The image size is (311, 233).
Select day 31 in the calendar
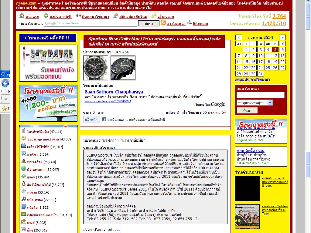tap(260, 74)
